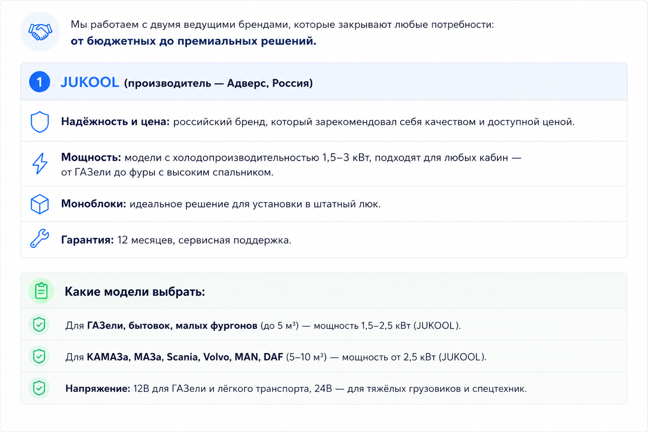Click '12 месяцев, сервисная поддержка.' text
The height and width of the screenshot is (432, 648).
tap(204, 240)
